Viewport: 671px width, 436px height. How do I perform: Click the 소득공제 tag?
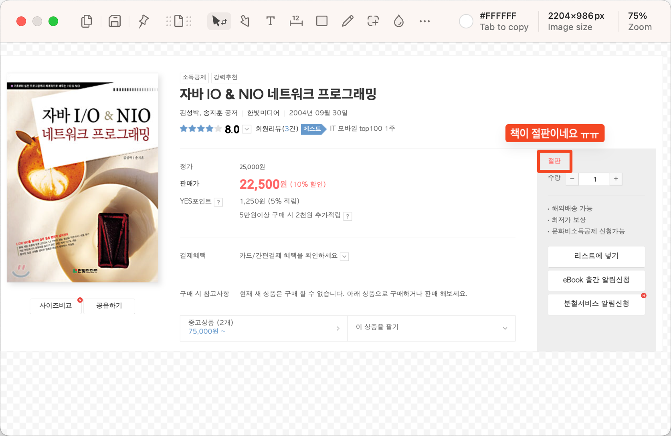194,77
